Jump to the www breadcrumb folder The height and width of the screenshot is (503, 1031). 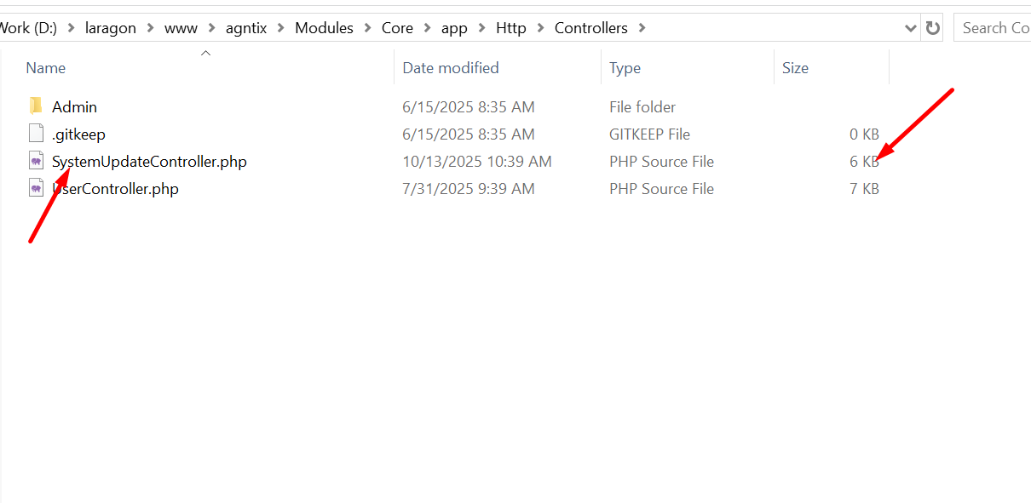click(x=181, y=28)
